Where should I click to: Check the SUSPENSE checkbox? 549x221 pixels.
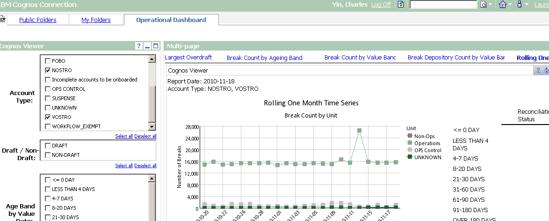(48, 99)
